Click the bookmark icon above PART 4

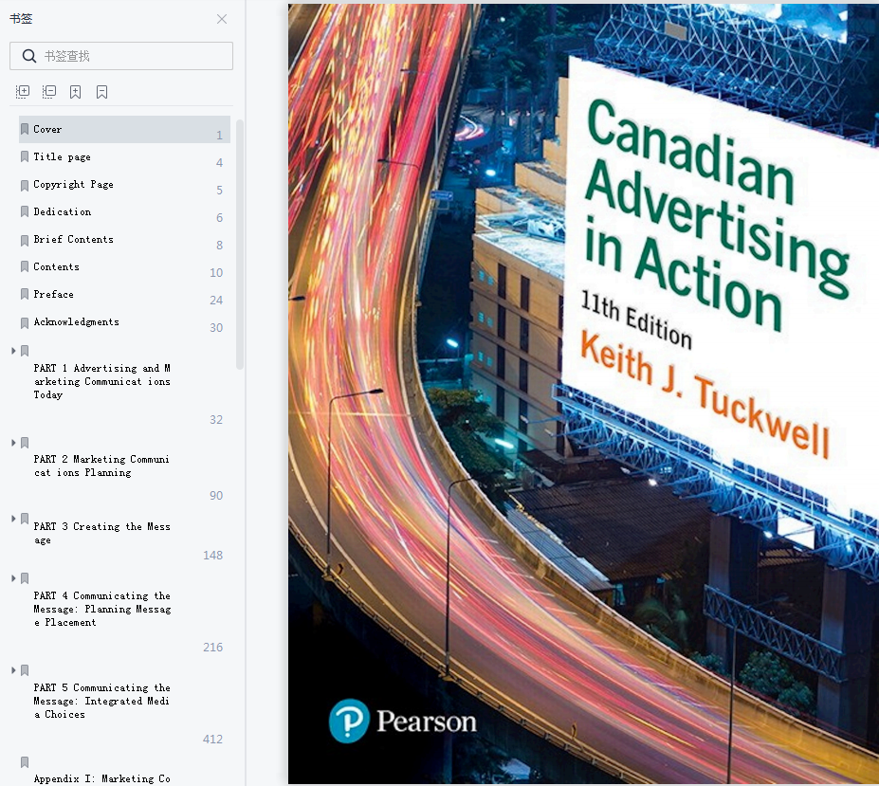point(25,578)
